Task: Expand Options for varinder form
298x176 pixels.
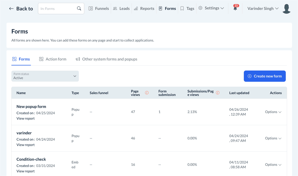Action: coord(273,138)
